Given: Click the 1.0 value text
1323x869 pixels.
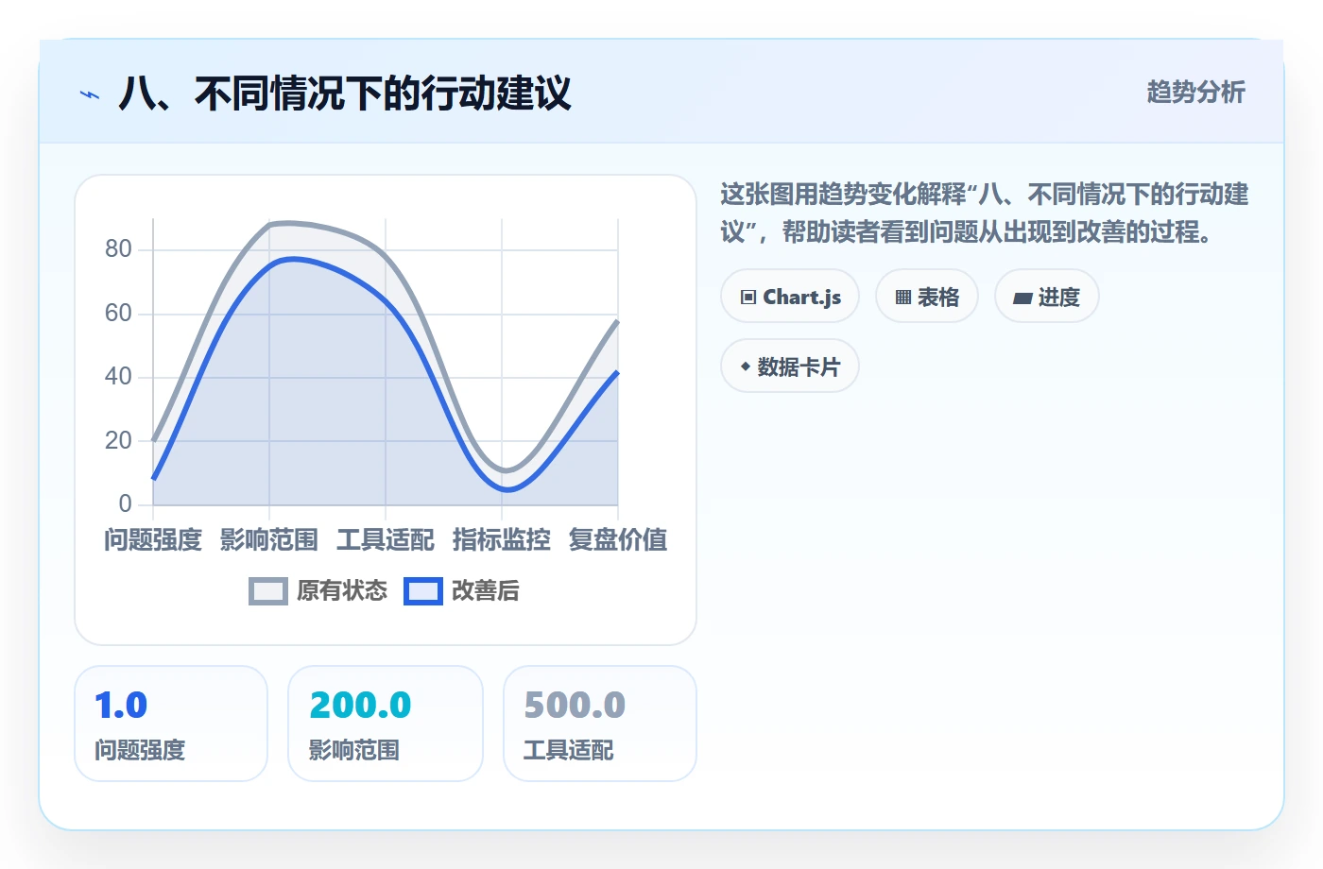Looking at the screenshot, I should pos(121,706).
